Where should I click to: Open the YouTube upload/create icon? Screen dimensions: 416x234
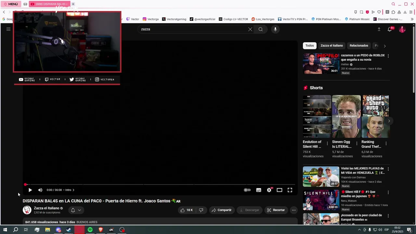[x=379, y=29]
